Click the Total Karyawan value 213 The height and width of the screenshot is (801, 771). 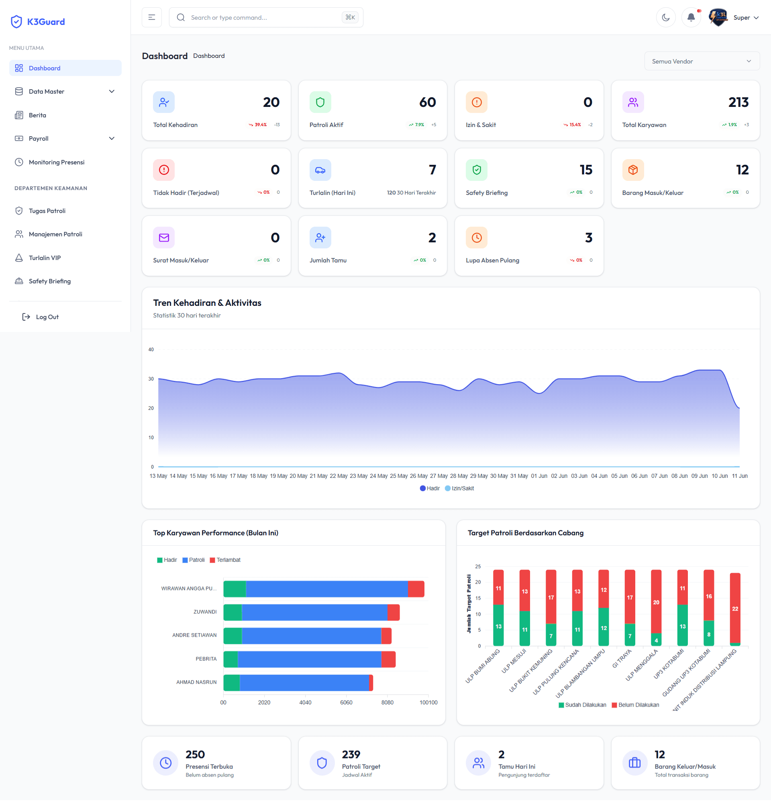tap(738, 102)
